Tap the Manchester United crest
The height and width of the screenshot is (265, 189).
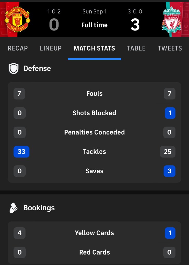click(18, 19)
